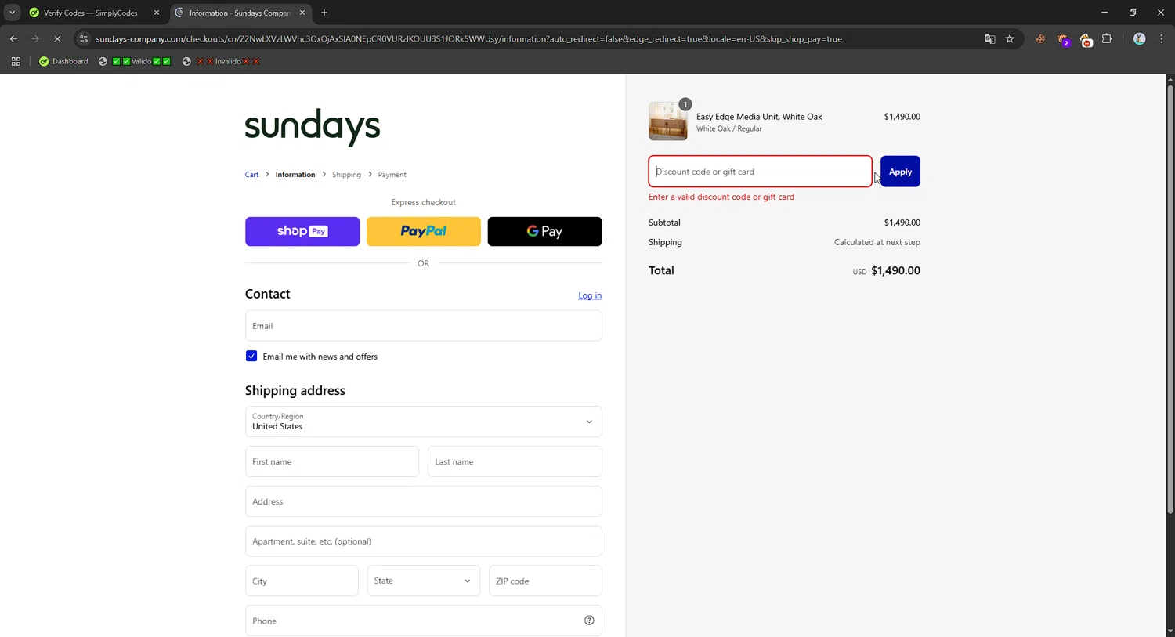The height and width of the screenshot is (637, 1175).
Task: Click the Total $1,490.00 amount
Action: coord(895,270)
